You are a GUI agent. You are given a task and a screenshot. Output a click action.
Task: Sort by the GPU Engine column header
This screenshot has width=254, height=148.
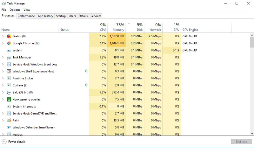(206, 28)
